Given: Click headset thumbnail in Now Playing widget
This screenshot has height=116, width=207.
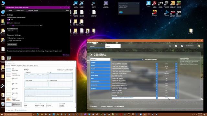Looking at the screenshot, I should (121, 12).
